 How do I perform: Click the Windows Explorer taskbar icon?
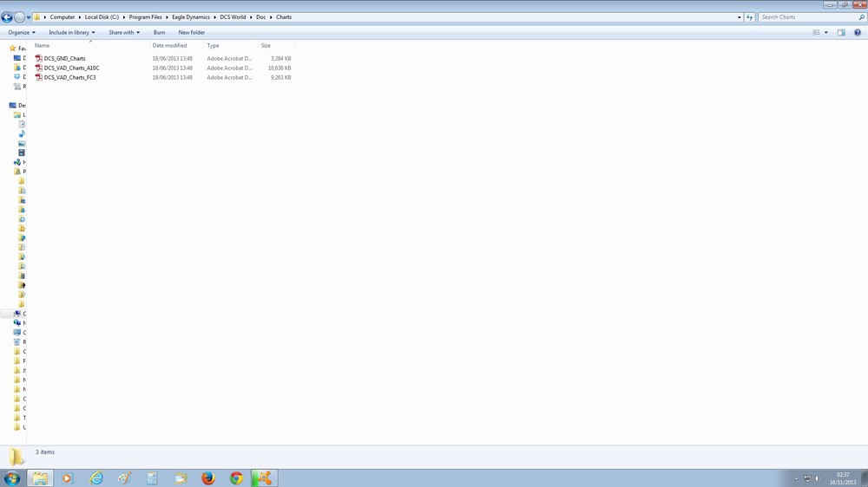coord(40,478)
